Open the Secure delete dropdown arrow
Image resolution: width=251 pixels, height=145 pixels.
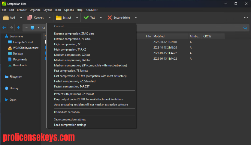point(136,18)
